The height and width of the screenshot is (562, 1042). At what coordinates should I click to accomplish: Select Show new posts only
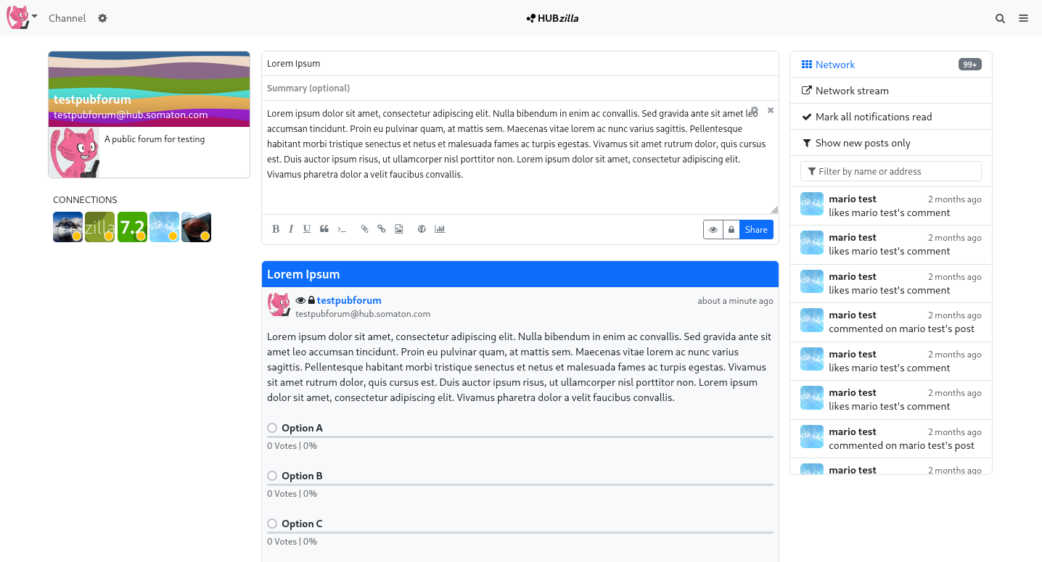click(862, 143)
